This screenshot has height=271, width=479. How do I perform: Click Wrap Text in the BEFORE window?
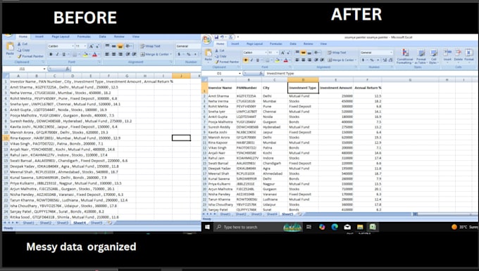tap(150, 46)
